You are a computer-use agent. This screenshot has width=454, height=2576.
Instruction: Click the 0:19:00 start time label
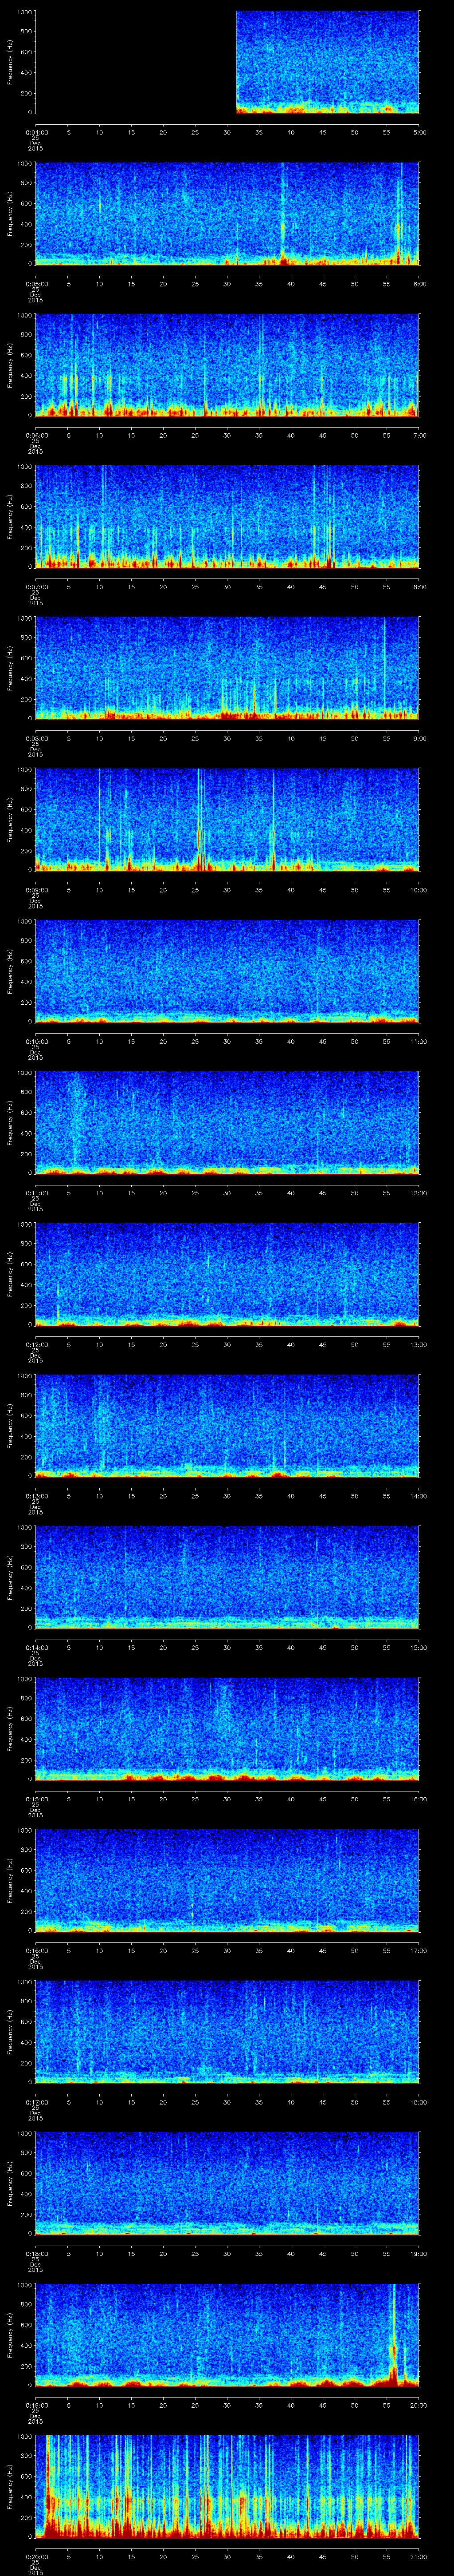(x=36, y=2405)
